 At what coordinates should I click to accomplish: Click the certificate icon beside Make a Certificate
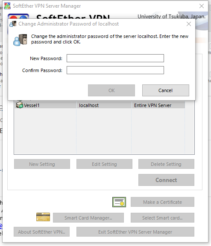[119, 202]
